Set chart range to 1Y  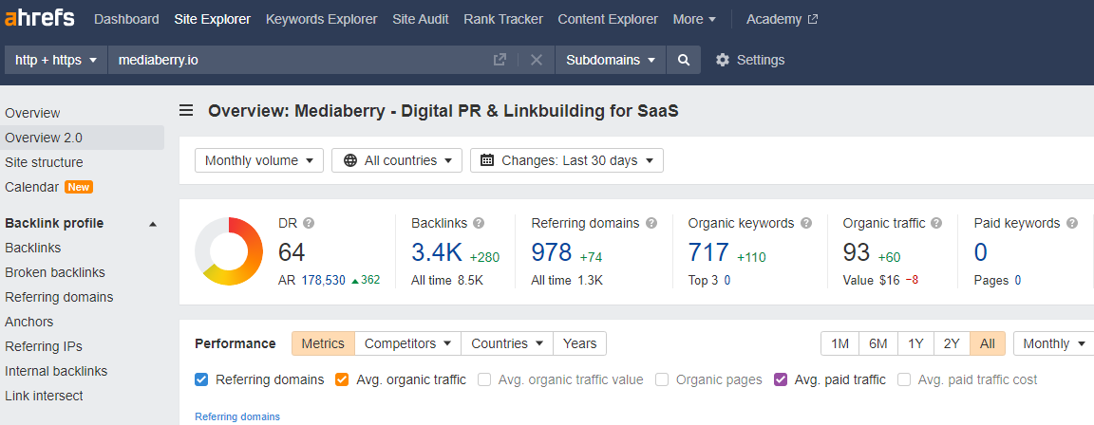(915, 343)
